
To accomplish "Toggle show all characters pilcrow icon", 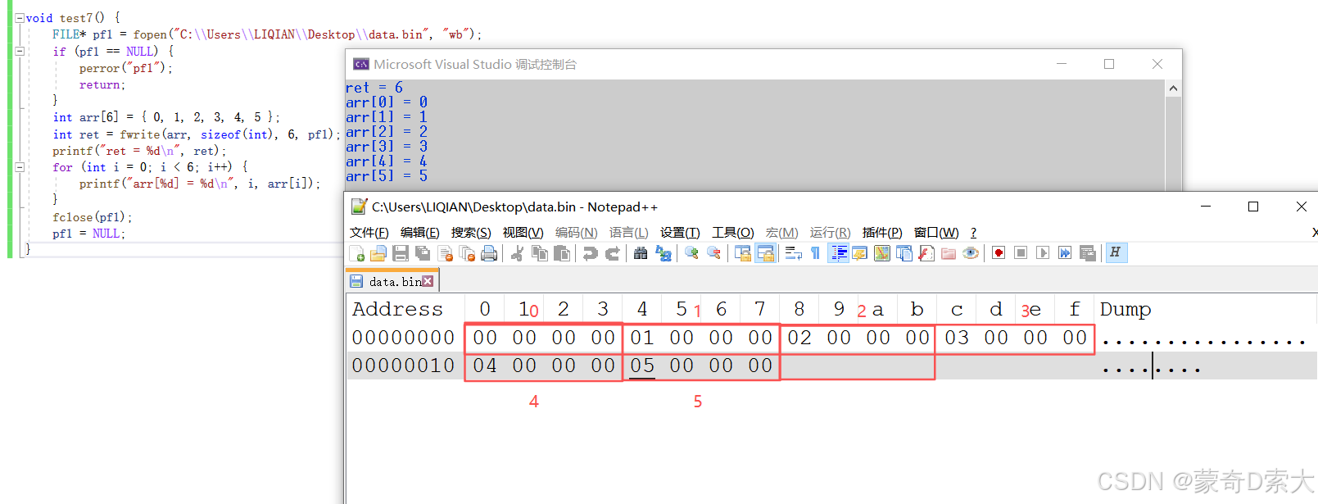I will 815,253.
